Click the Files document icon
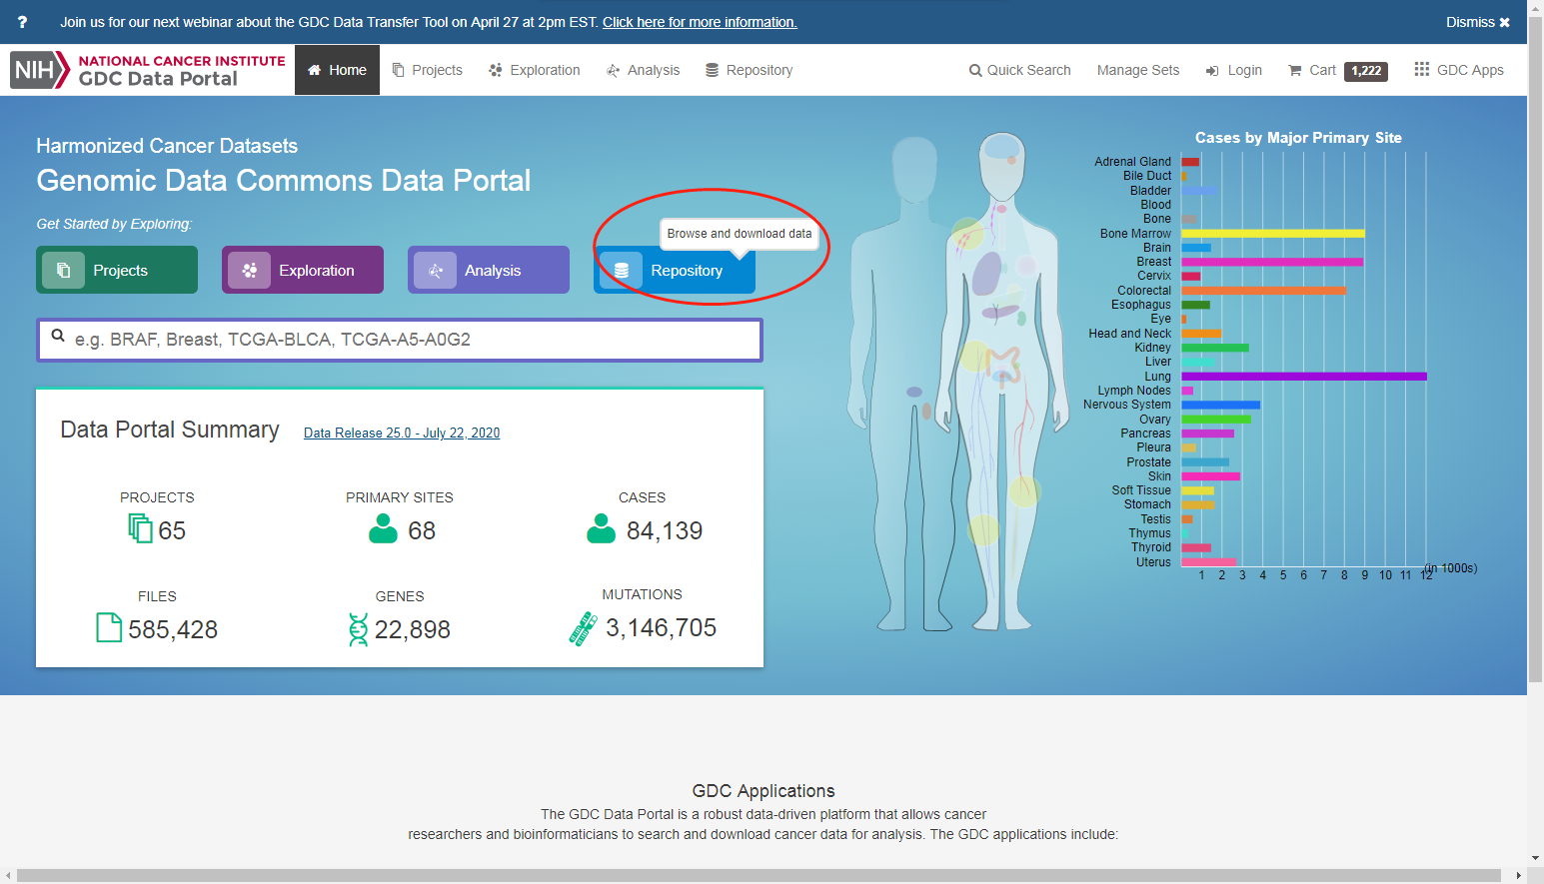1544x884 pixels. [x=109, y=627]
